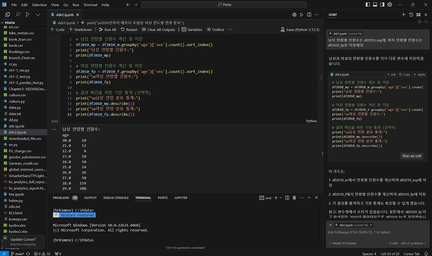Toggle the bottom panel layout button
This screenshot has width=432, height=256.
pos(375,5)
